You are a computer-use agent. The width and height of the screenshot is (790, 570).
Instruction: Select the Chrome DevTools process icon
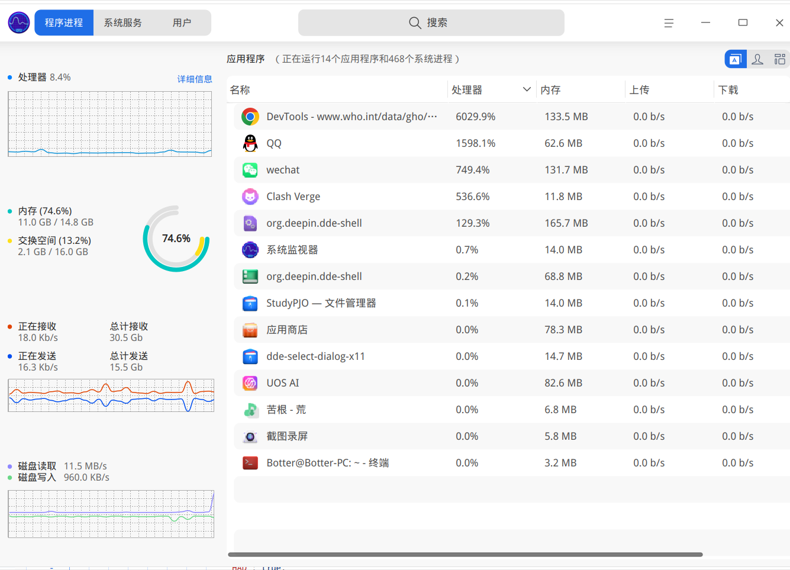[250, 117]
